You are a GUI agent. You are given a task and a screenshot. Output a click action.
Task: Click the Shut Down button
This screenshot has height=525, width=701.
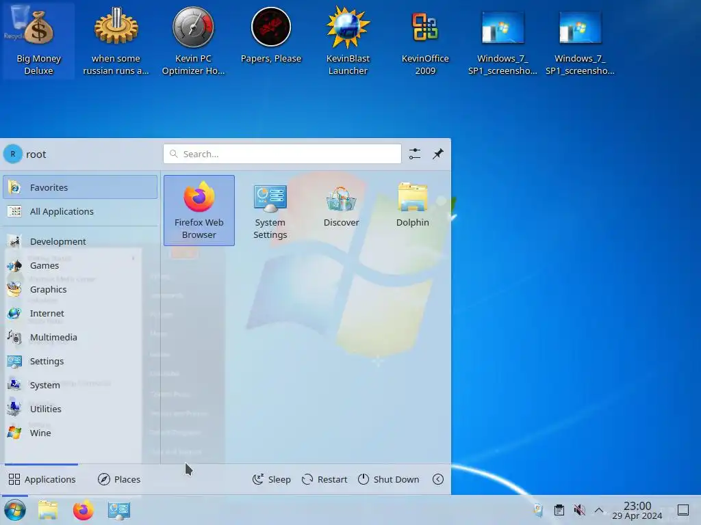[x=389, y=479]
